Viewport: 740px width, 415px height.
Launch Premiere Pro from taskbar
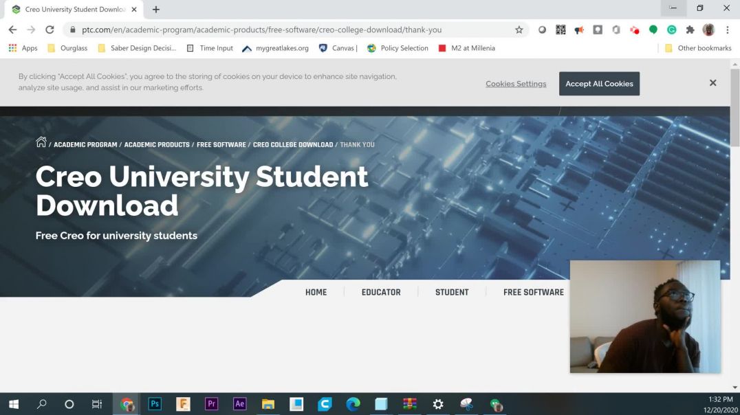coord(211,404)
